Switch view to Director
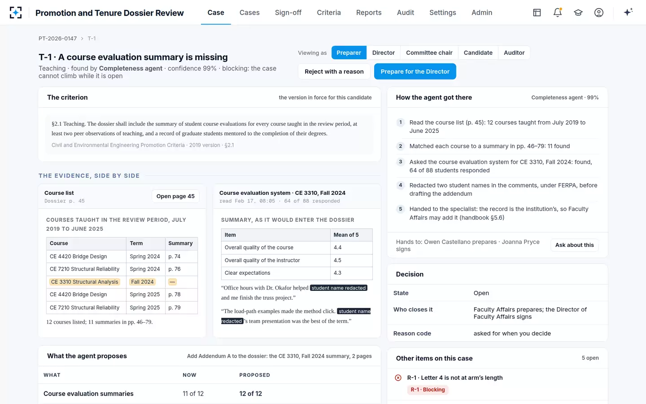Image resolution: width=646 pixels, height=404 pixels. (x=384, y=53)
